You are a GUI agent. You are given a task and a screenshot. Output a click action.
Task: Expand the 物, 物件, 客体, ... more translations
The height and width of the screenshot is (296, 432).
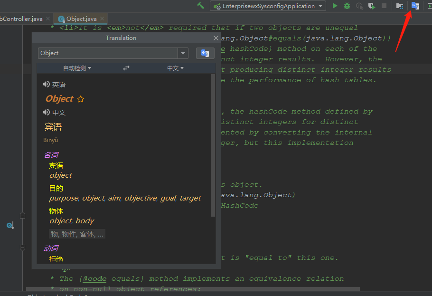(77, 234)
